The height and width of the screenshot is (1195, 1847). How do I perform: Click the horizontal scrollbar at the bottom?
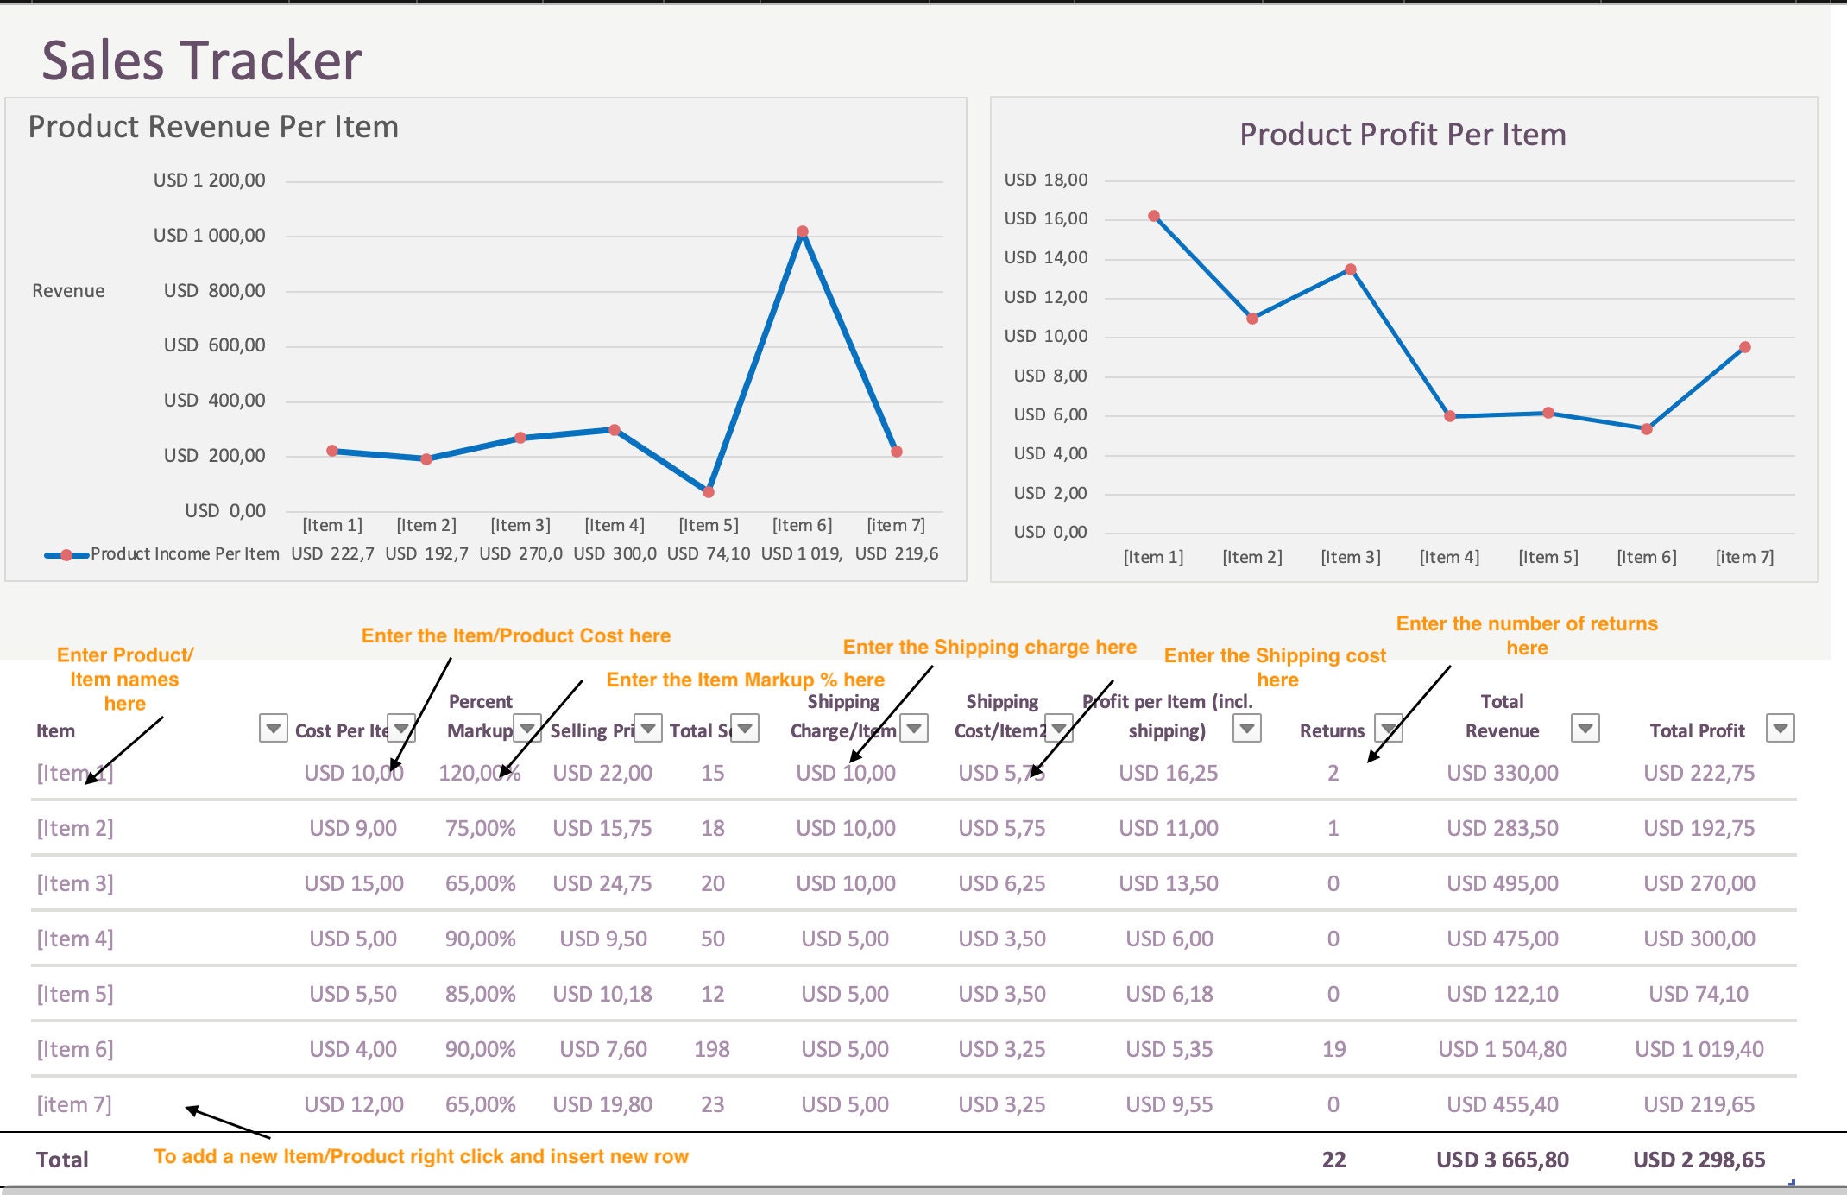(923, 1189)
